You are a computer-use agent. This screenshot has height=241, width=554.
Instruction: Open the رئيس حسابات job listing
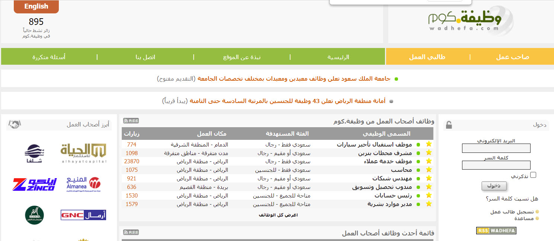(393, 196)
